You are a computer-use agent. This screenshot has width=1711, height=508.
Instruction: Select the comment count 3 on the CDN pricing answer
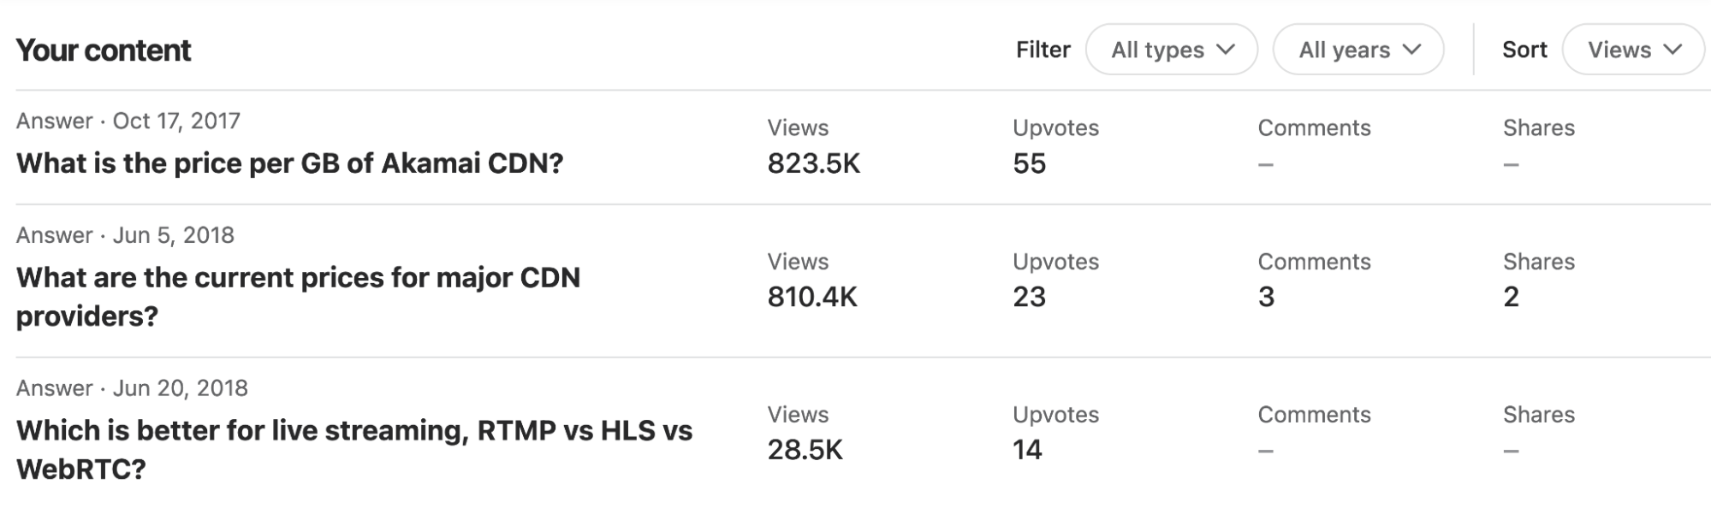tap(1267, 297)
